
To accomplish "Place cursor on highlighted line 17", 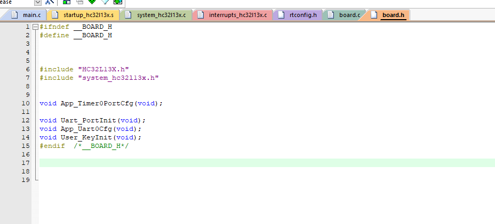I will click(x=267, y=163).
